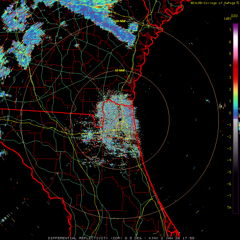Click the -2 tick label on color scale
Image resolution: width=240 pixels, height=240 pixels.
pyautogui.click(x=229, y=137)
